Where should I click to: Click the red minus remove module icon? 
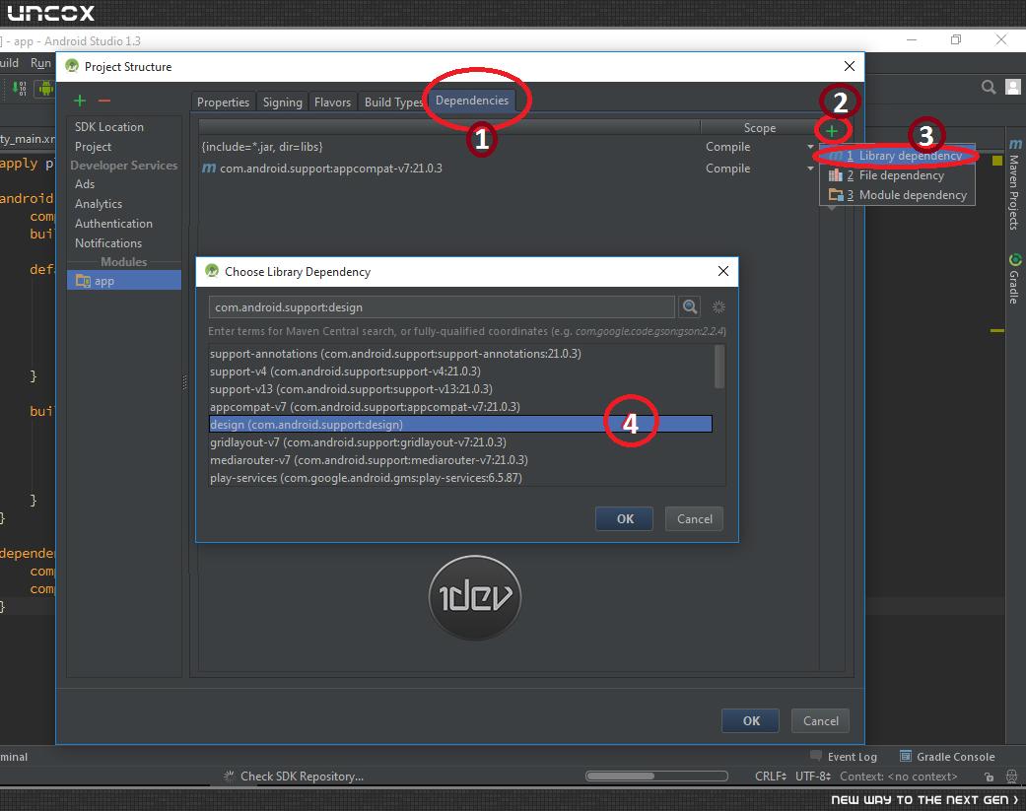[104, 101]
